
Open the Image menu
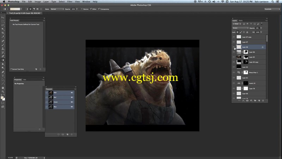38,2
